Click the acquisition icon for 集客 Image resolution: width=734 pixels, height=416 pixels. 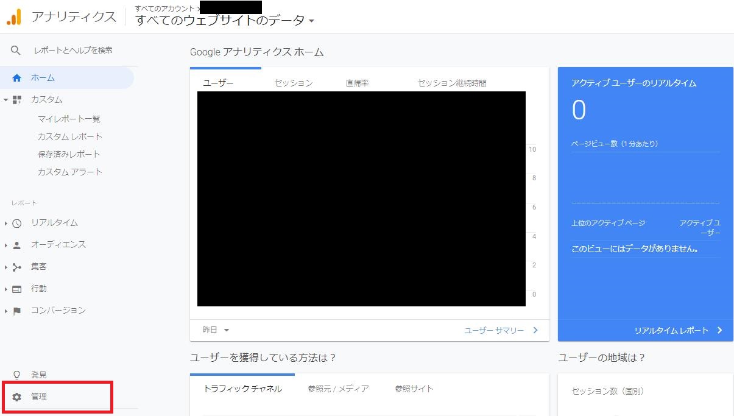click(x=17, y=267)
